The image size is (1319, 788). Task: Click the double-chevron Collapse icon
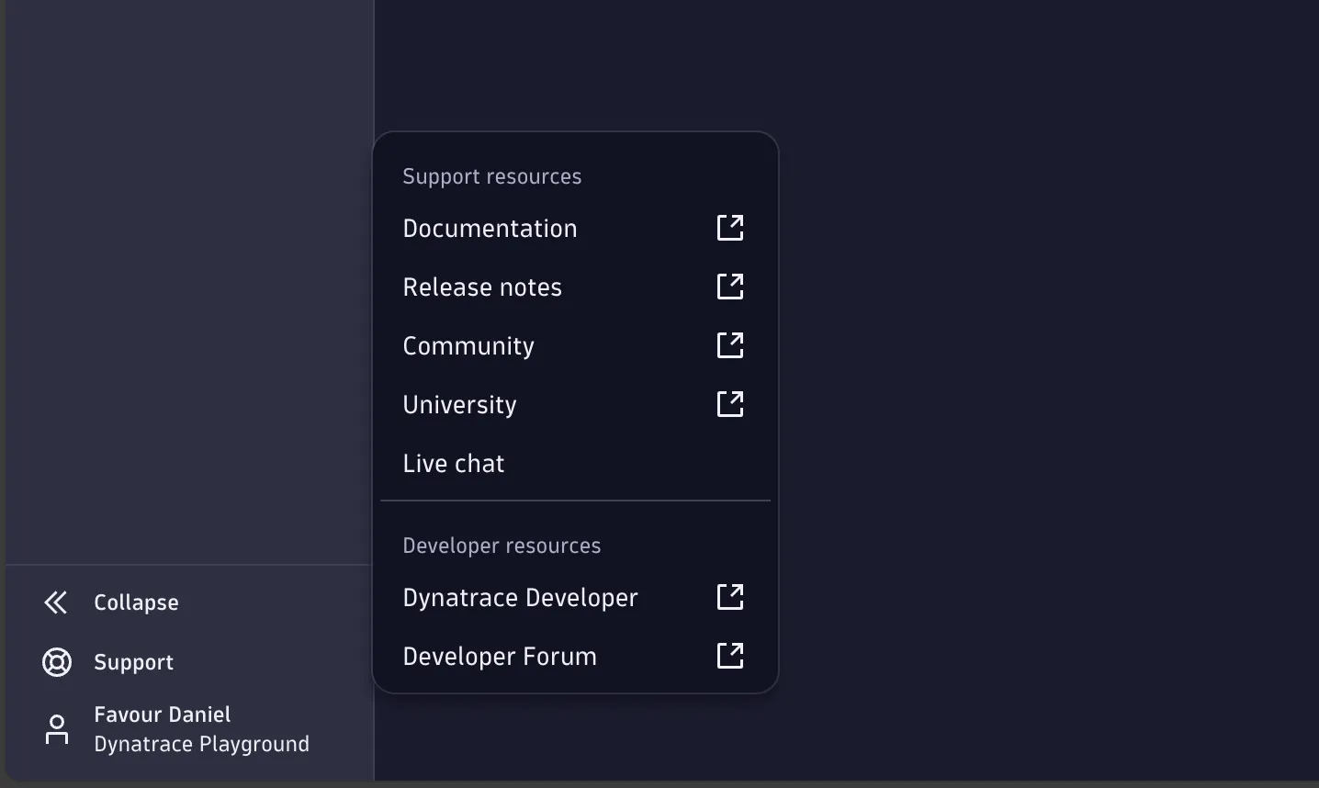pyautogui.click(x=56, y=602)
